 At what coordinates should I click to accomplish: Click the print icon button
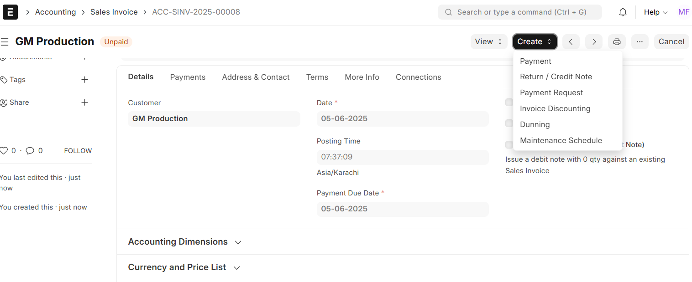point(617,42)
